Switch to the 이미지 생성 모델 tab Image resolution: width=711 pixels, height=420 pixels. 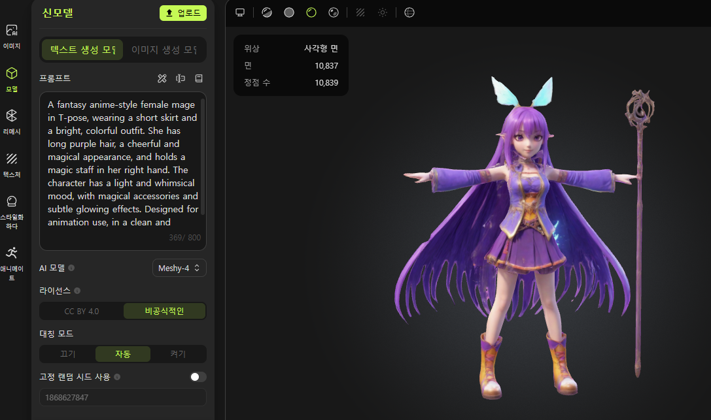(x=165, y=50)
